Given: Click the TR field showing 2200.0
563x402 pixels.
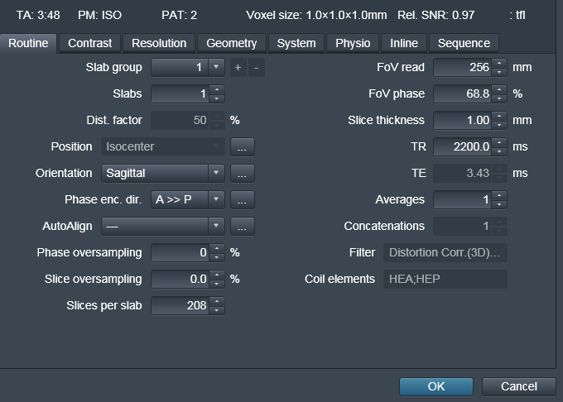Looking at the screenshot, I should 463,147.
